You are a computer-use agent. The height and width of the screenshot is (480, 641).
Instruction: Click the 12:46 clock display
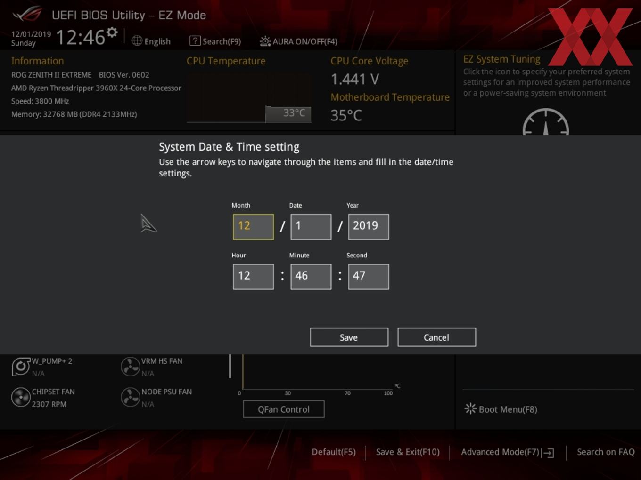tap(80, 37)
